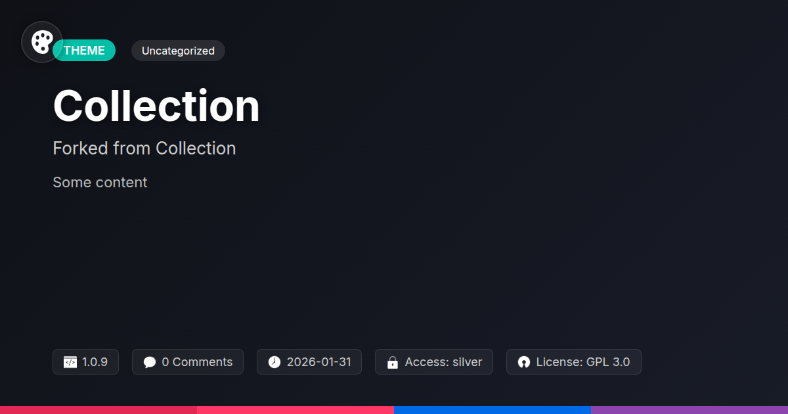This screenshot has height=414, width=788.
Task: Click the red color bar segment
Action: [98, 409]
